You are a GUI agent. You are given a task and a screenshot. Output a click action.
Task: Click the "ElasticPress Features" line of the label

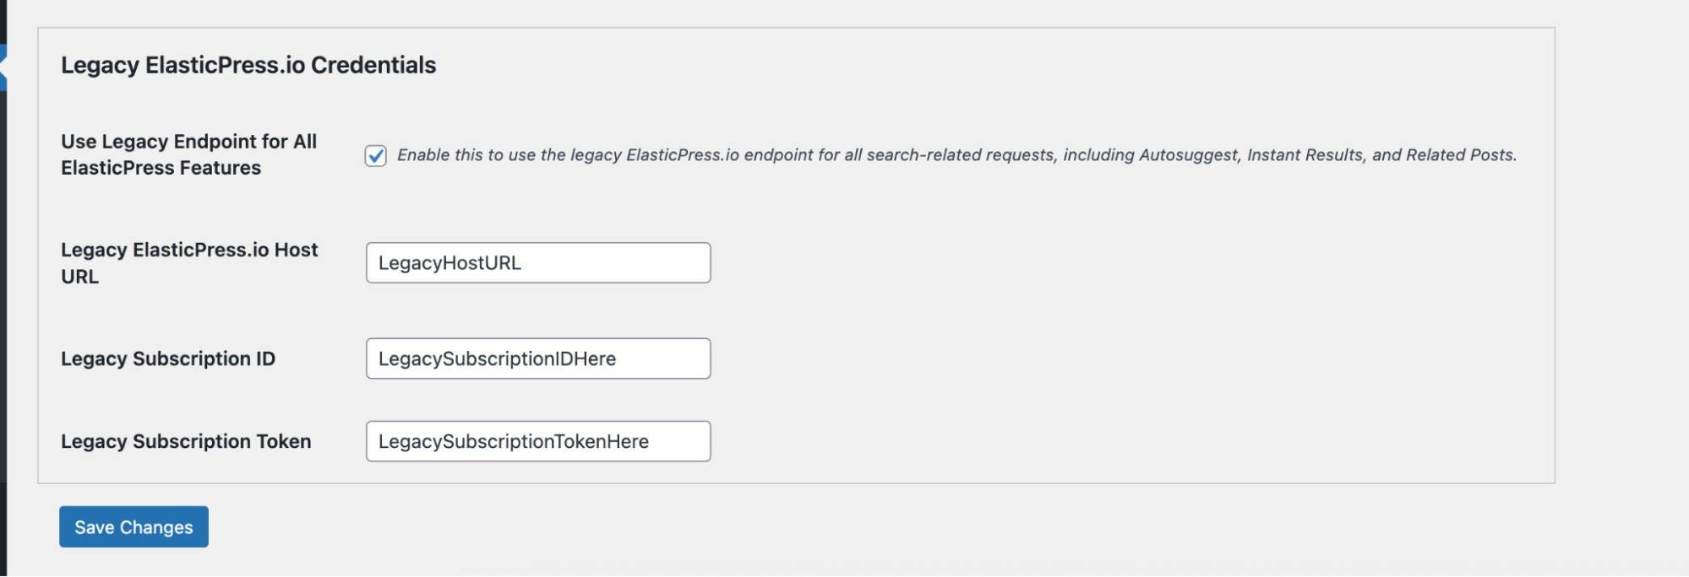click(x=161, y=168)
